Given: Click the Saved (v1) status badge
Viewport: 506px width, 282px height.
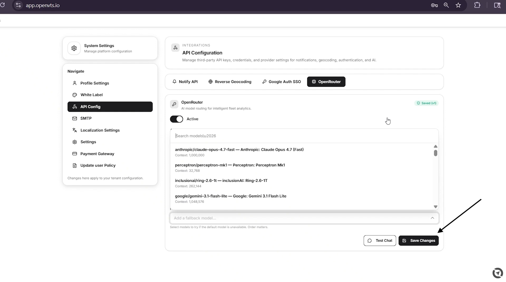Looking at the screenshot, I should (426, 103).
